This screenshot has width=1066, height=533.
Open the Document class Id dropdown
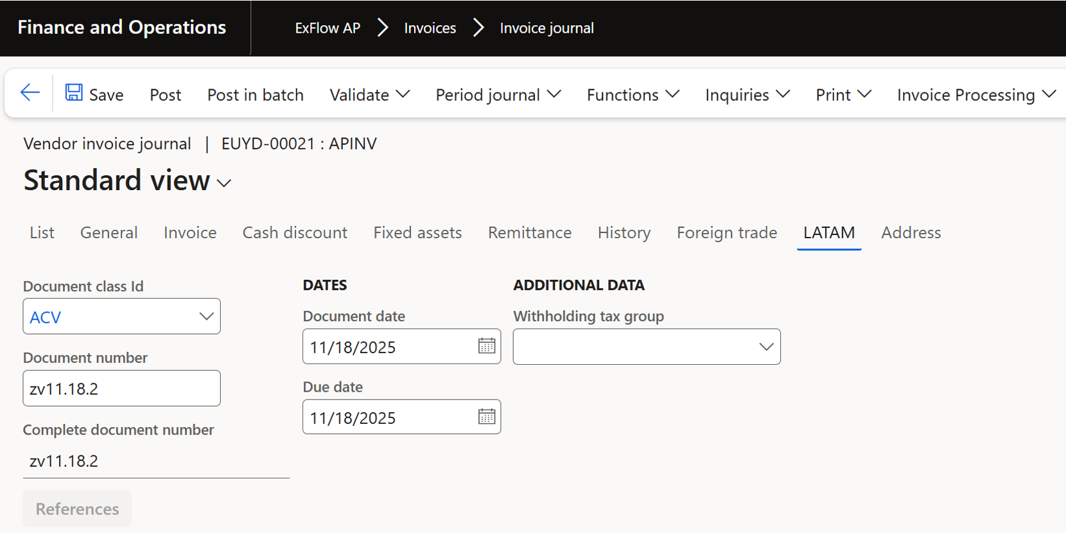(x=205, y=317)
